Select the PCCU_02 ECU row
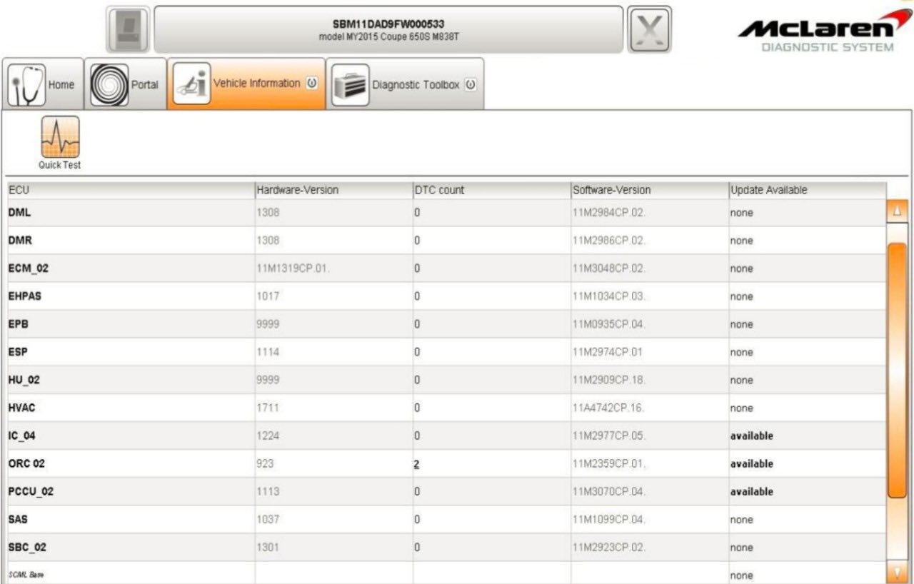The width and height of the screenshot is (914, 584). tap(446, 491)
